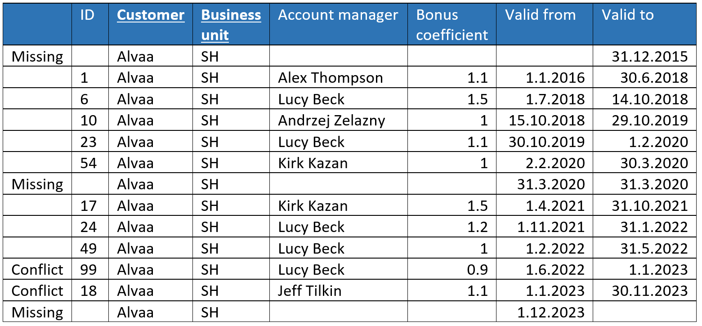Click the ID 17 cell
This screenshot has height=326, width=702.
point(89,205)
